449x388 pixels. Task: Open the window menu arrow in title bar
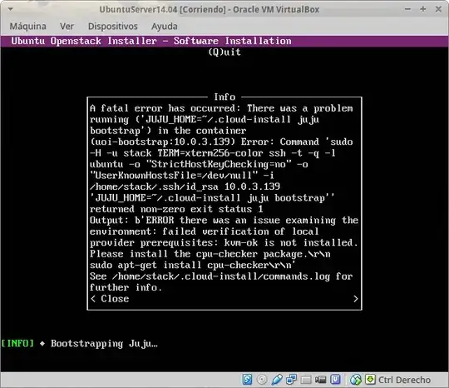tap(11, 9)
